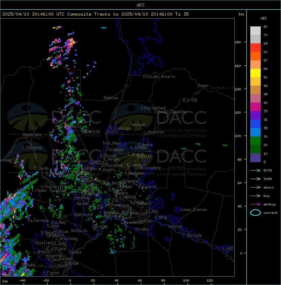Click the 'Uspallata' map label
The image size is (281, 285).
(32, 135)
